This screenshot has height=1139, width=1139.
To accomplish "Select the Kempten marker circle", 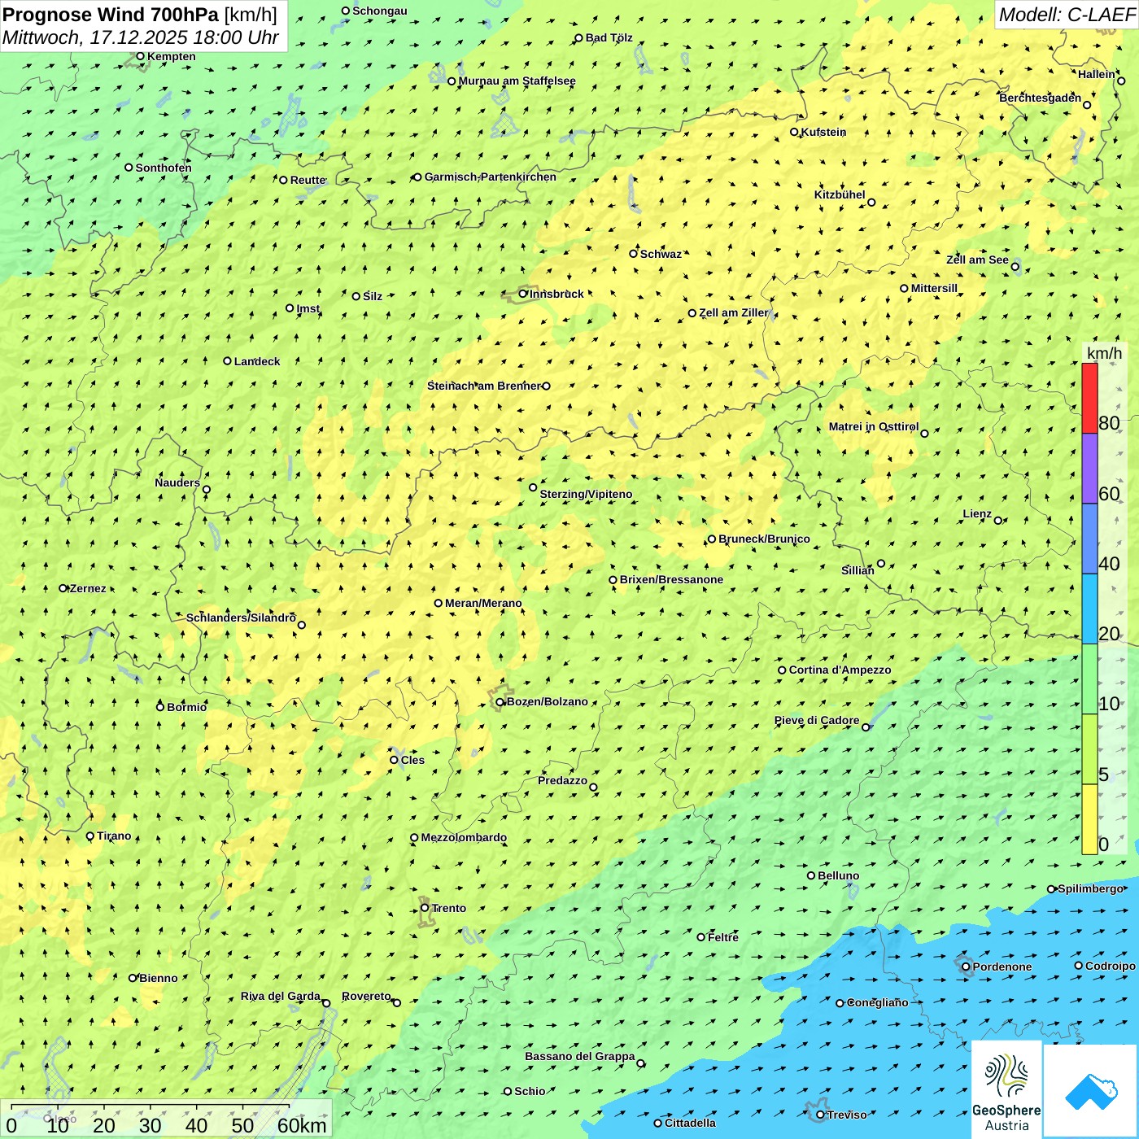I will (x=140, y=56).
